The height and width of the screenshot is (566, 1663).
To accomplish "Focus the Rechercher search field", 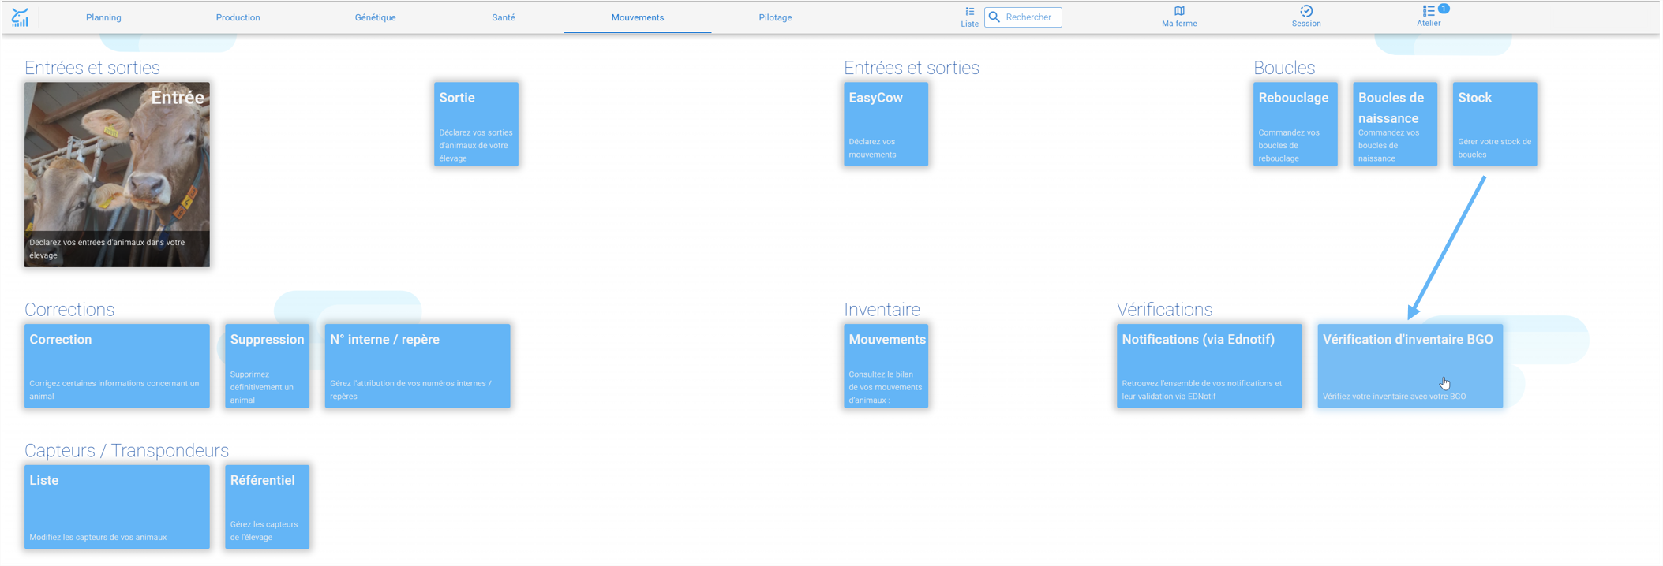I will pyautogui.click(x=1024, y=17).
